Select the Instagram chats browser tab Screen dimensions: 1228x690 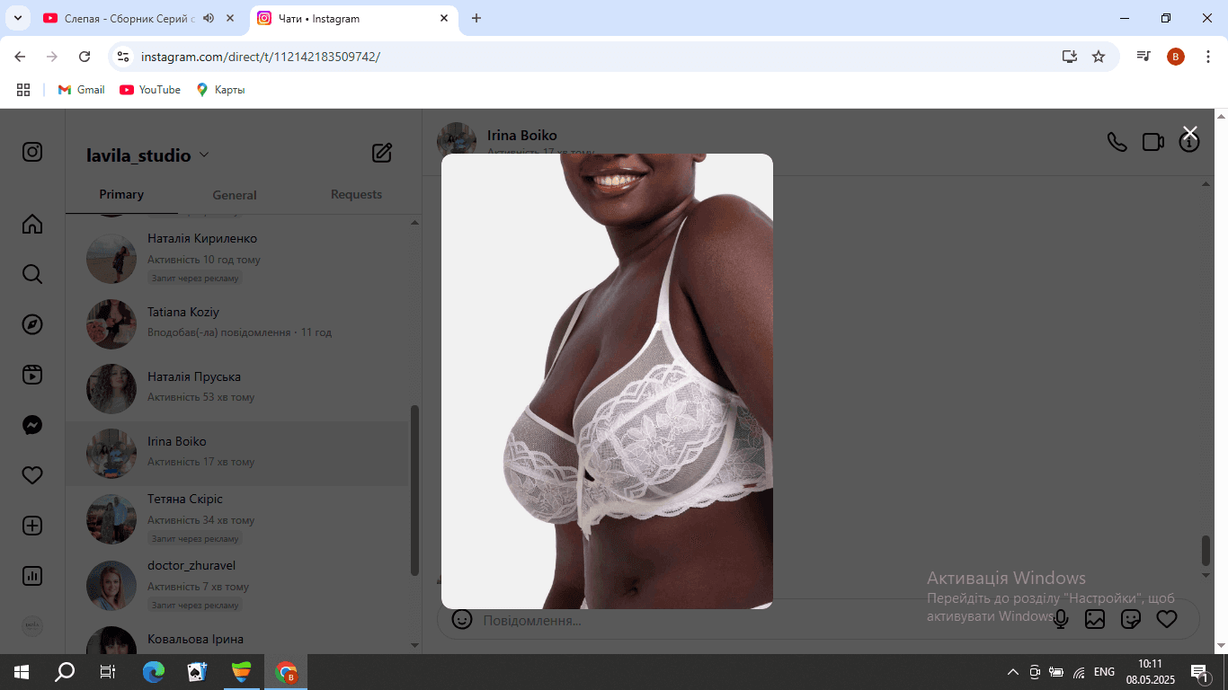(x=353, y=18)
